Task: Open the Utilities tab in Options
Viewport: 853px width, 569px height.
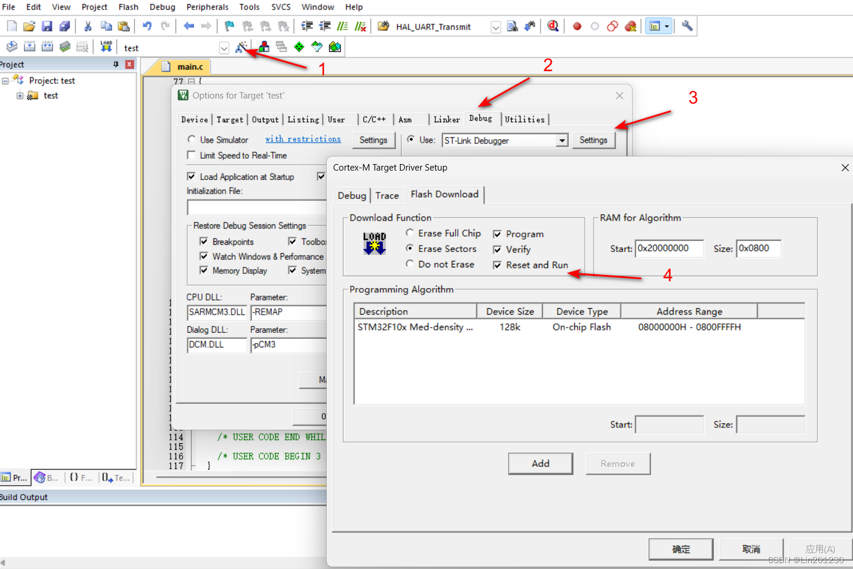Action: click(525, 119)
